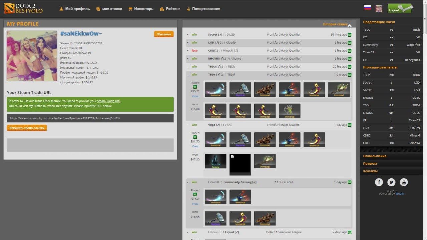Open View link under $35.71 bet
Screen dimensions: 427x240
pos(195,96)
